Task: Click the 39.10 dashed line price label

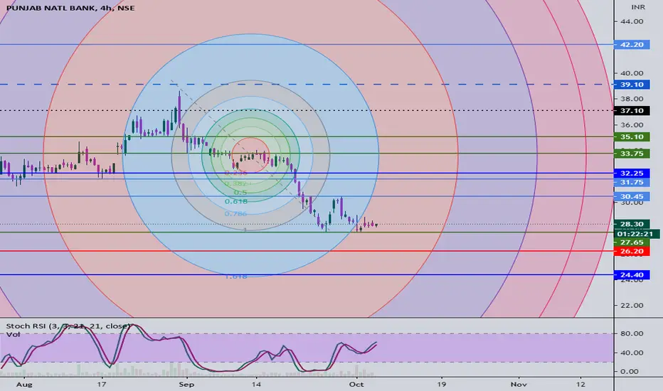Action: pos(632,85)
